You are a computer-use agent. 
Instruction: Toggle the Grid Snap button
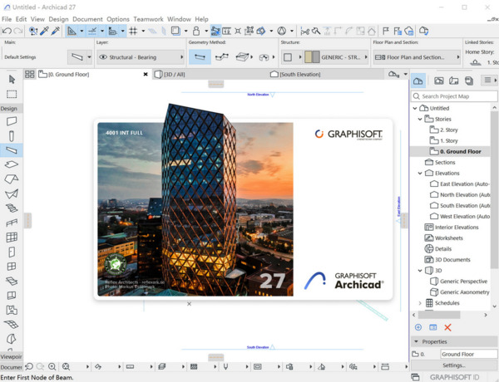133,31
